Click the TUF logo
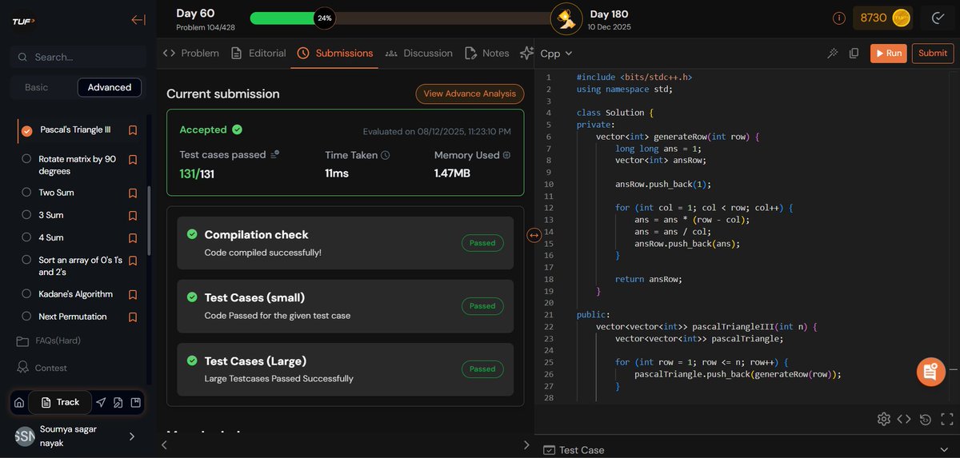Screen dimensions: 960x458 click(23, 21)
